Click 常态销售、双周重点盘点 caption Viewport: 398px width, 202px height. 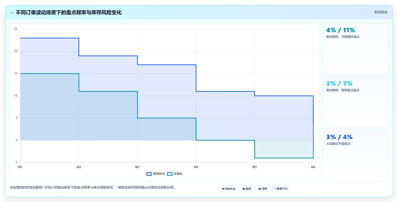click(x=343, y=90)
